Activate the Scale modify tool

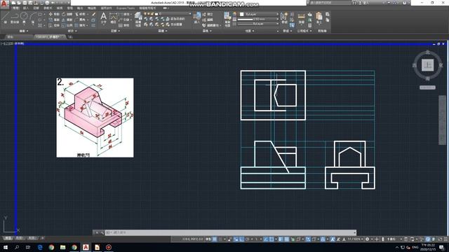click(67, 25)
